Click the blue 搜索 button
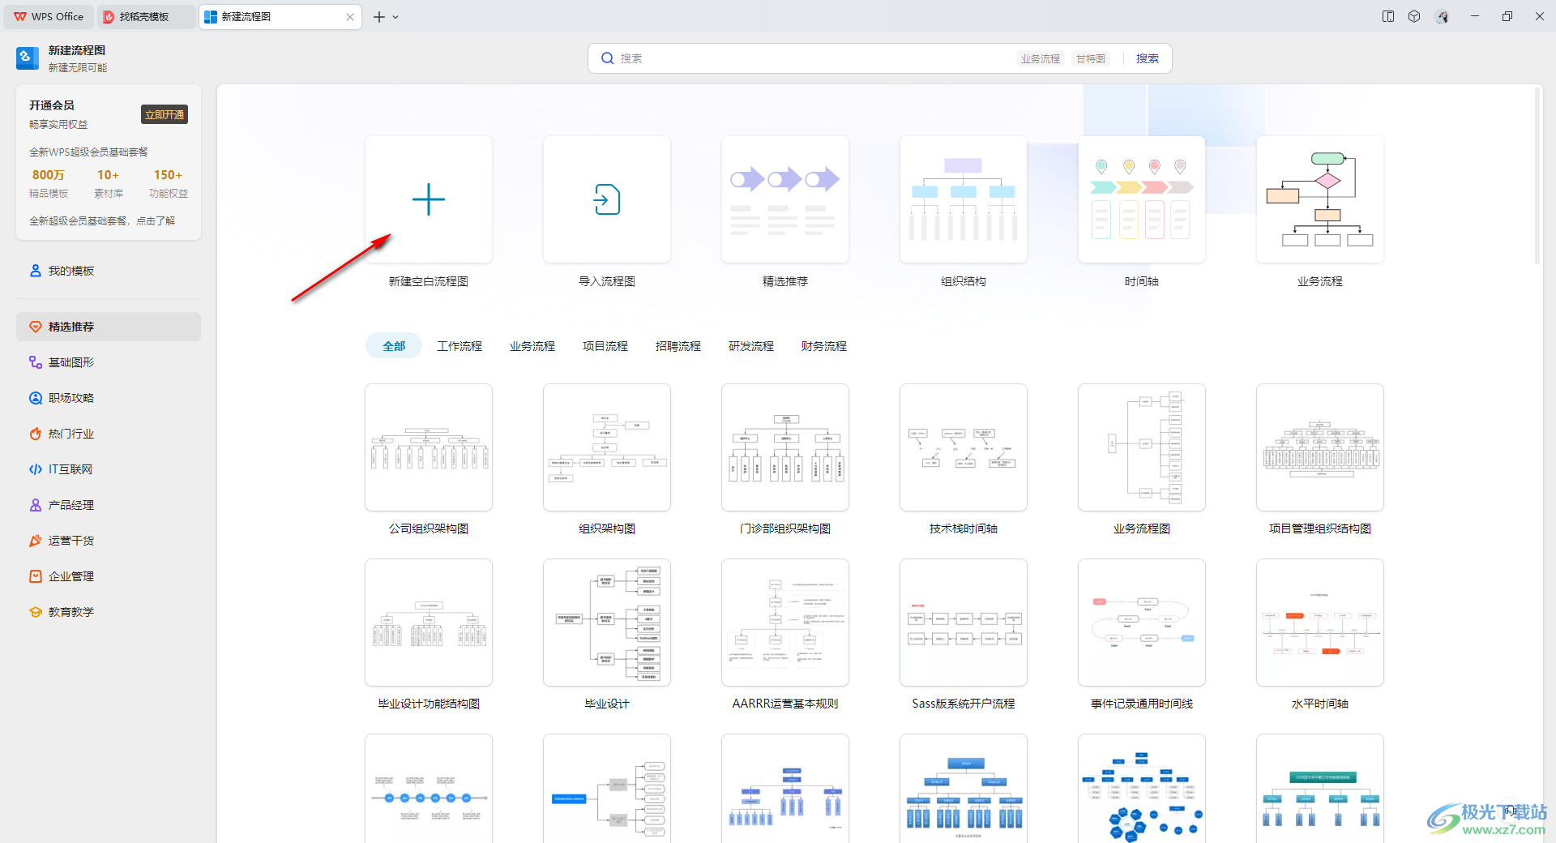This screenshot has height=843, width=1556. pyautogui.click(x=1147, y=58)
